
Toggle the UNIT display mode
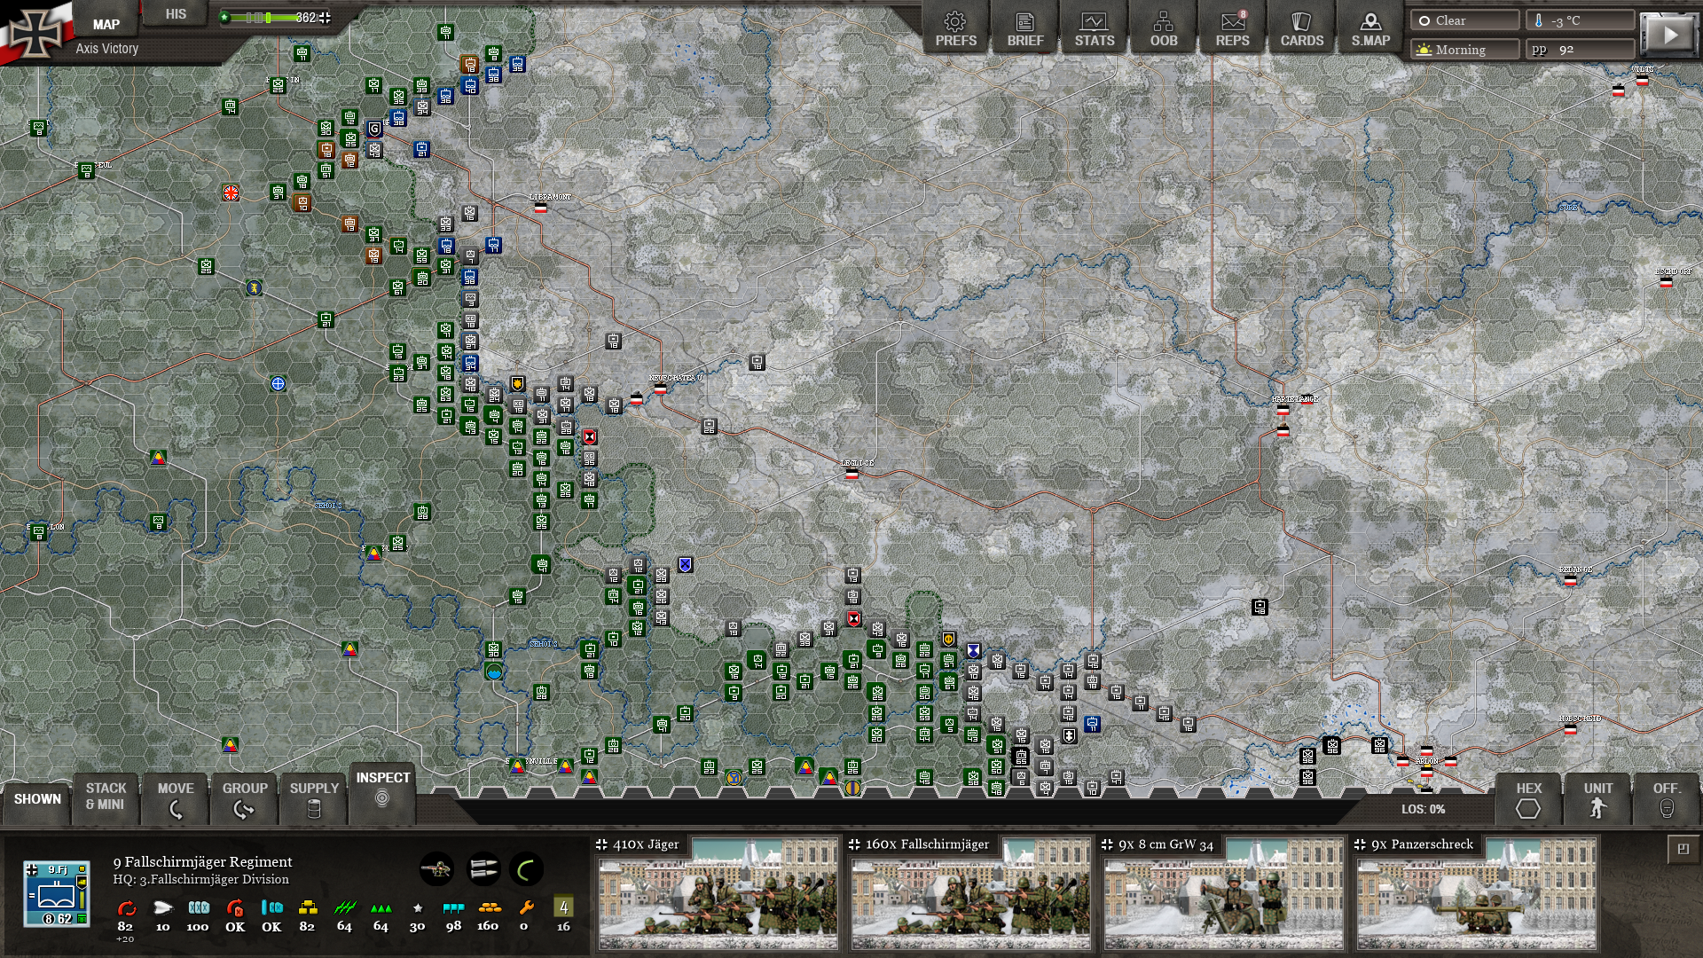tap(1597, 798)
